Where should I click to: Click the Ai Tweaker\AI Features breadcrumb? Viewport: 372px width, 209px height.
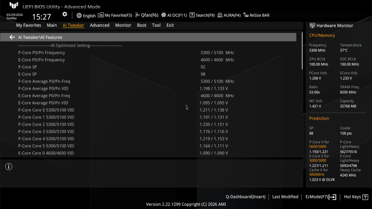(x=40, y=37)
